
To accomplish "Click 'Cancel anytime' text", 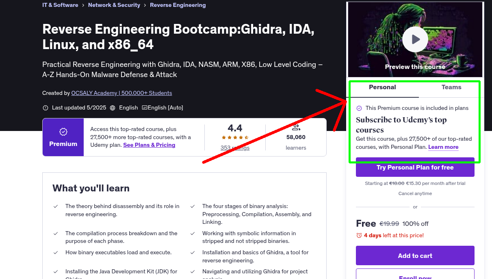I will [x=415, y=193].
